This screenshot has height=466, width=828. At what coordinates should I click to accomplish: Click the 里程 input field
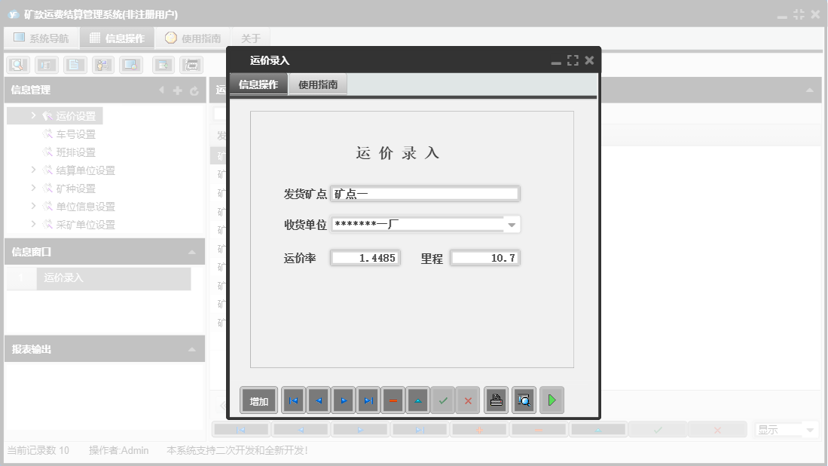484,257
